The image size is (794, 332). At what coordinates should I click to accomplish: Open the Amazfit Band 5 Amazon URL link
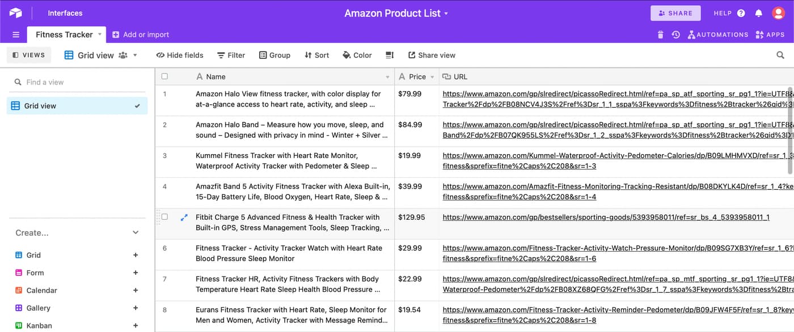(x=618, y=191)
